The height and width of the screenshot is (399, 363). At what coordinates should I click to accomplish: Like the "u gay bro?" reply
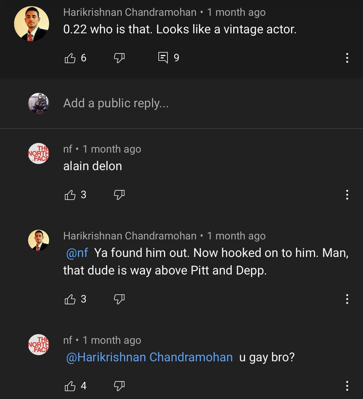coord(70,386)
